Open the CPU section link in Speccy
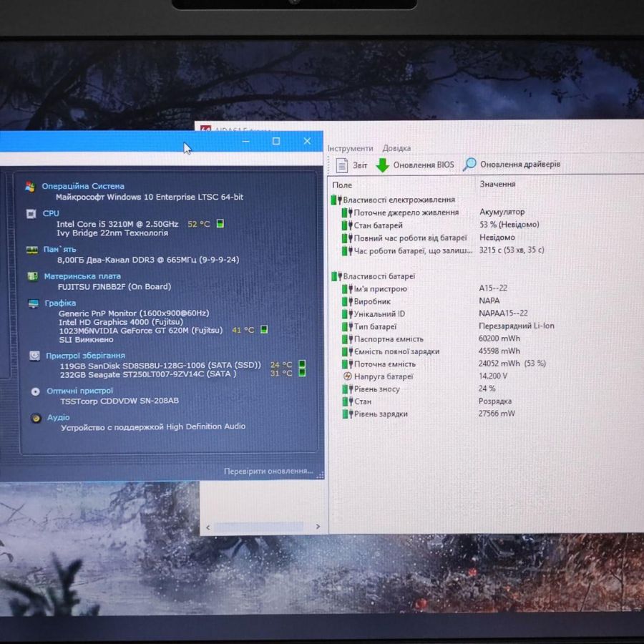The height and width of the screenshot is (644, 644). 51,213
